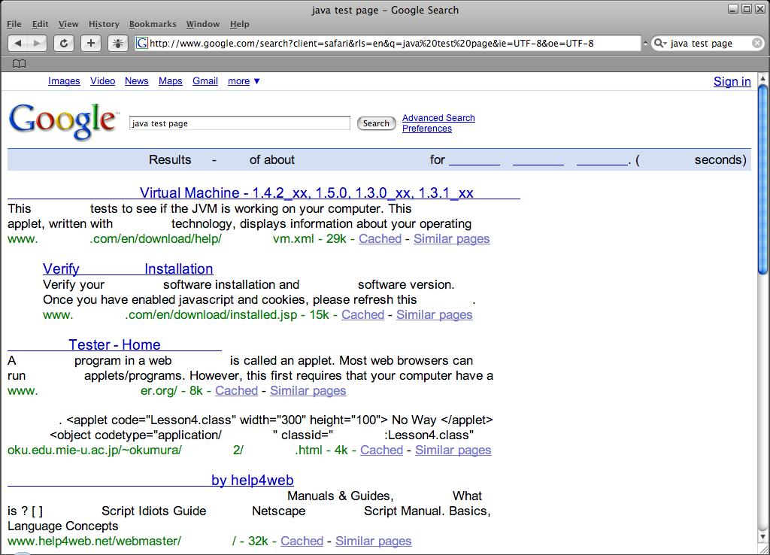Image resolution: width=770 pixels, height=555 pixels.
Task: Click the window title 'java test page - Google Search'
Action: point(385,10)
